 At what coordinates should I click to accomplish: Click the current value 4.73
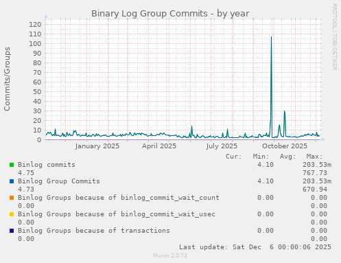pos(26,190)
